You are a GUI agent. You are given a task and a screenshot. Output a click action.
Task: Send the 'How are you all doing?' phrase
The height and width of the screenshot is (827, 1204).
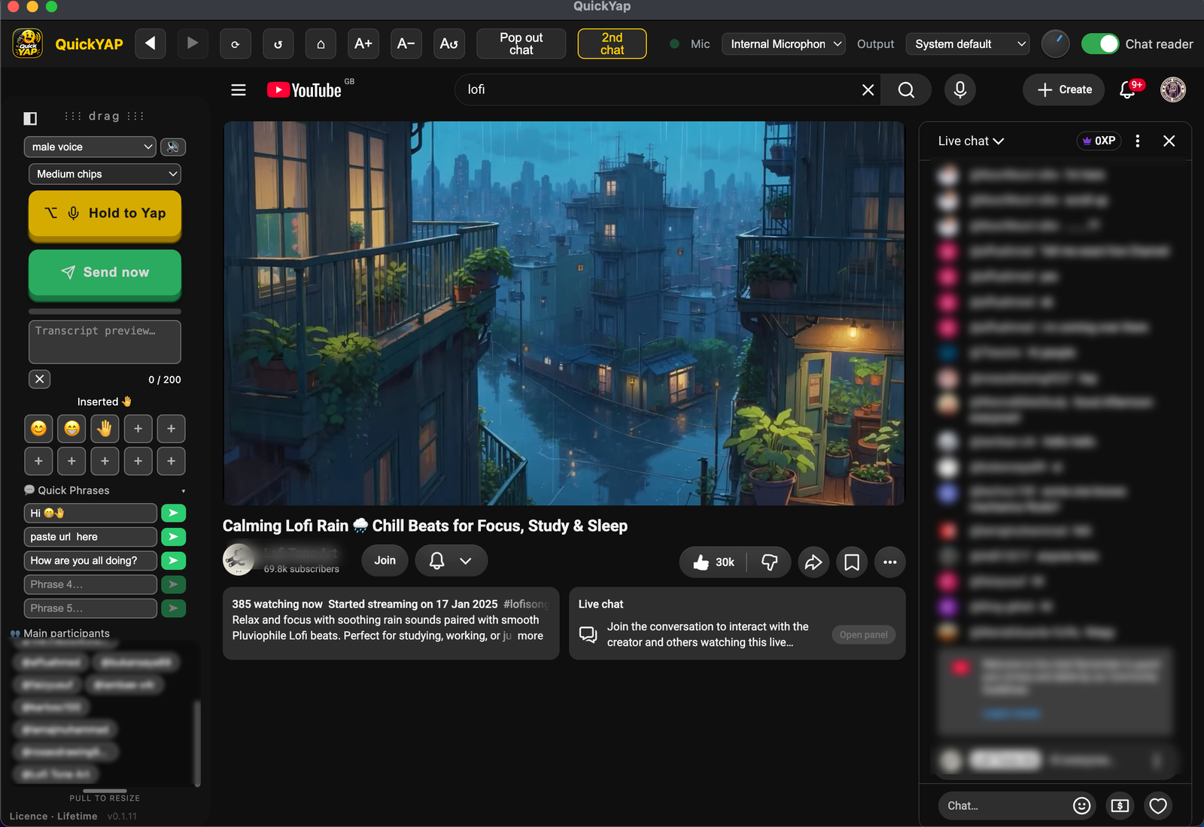(x=173, y=561)
